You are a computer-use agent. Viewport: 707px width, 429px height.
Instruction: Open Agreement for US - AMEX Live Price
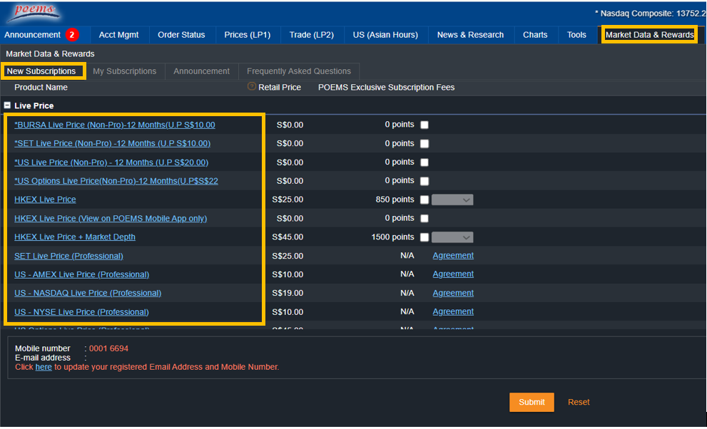click(453, 274)
